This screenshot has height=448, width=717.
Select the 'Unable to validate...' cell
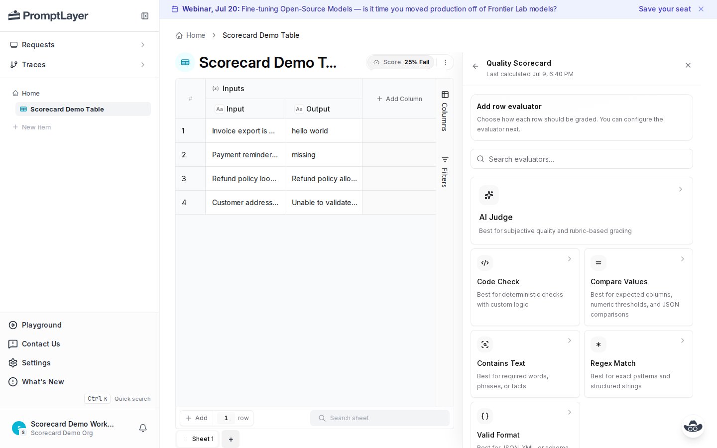point(324,203)
